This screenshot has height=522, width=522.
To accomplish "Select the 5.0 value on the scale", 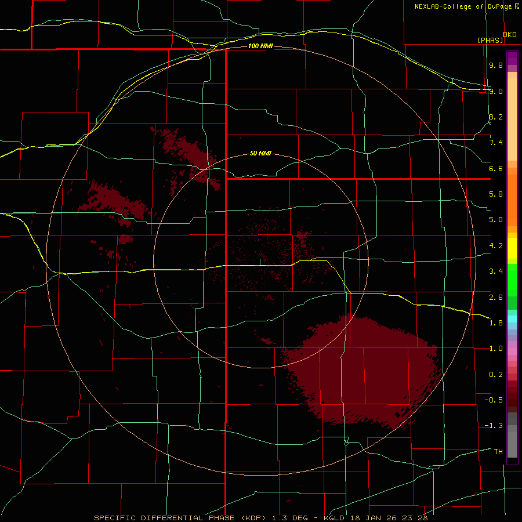I will [496, 220].
